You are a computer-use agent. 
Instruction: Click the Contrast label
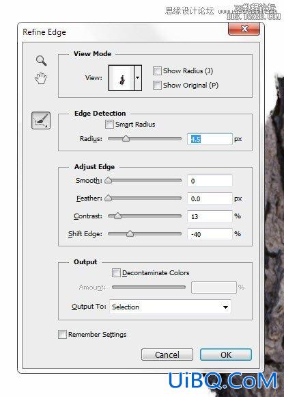coord(88,216)
